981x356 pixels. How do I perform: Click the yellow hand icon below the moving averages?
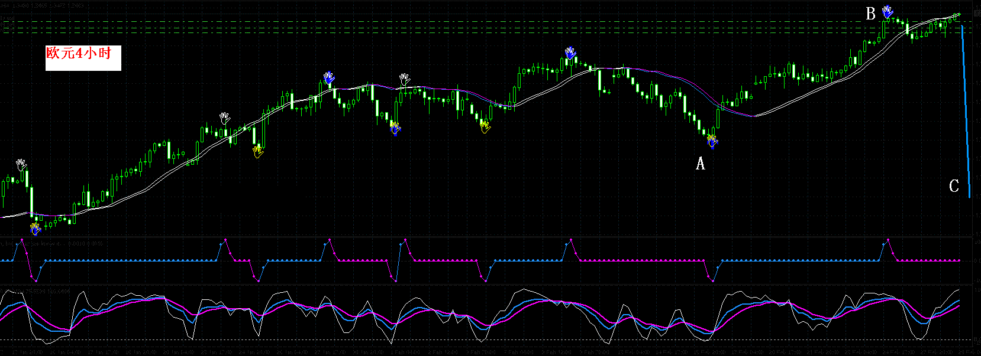[x=257, y=152]
